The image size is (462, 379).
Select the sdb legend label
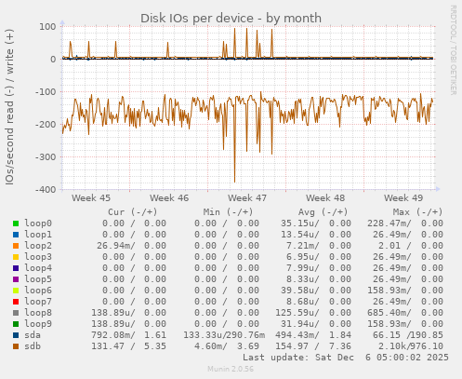point(33,346)
